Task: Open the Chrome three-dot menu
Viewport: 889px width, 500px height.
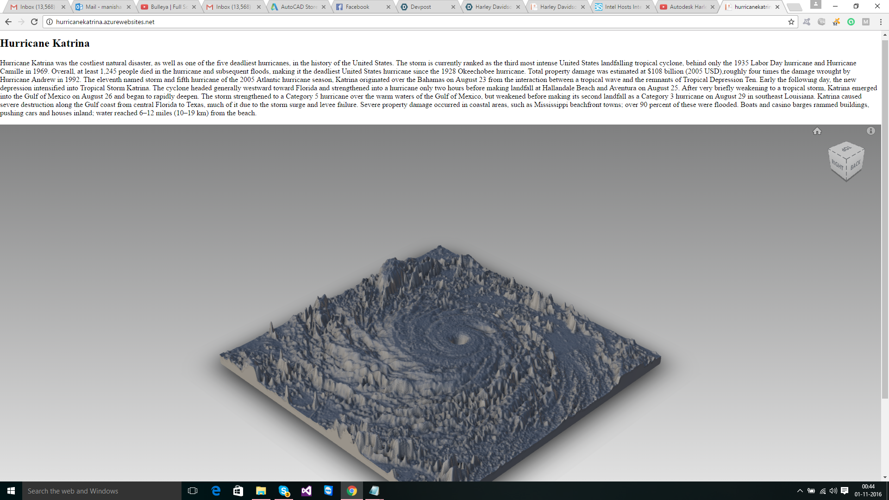Action: 881,22
